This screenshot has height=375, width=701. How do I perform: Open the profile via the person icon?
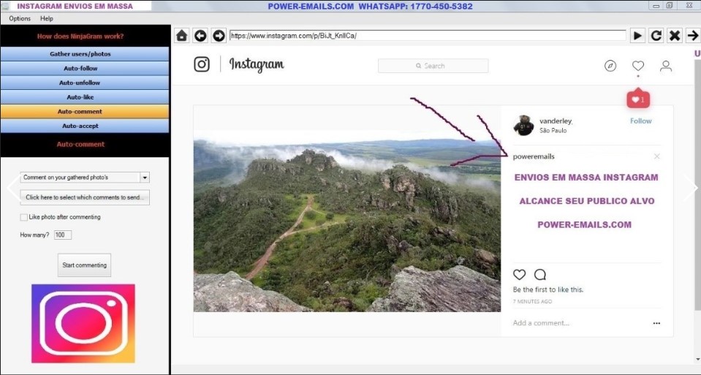666,66
